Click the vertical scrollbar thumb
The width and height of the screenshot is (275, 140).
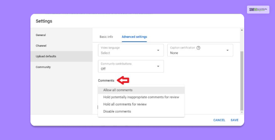pos(242,80)
